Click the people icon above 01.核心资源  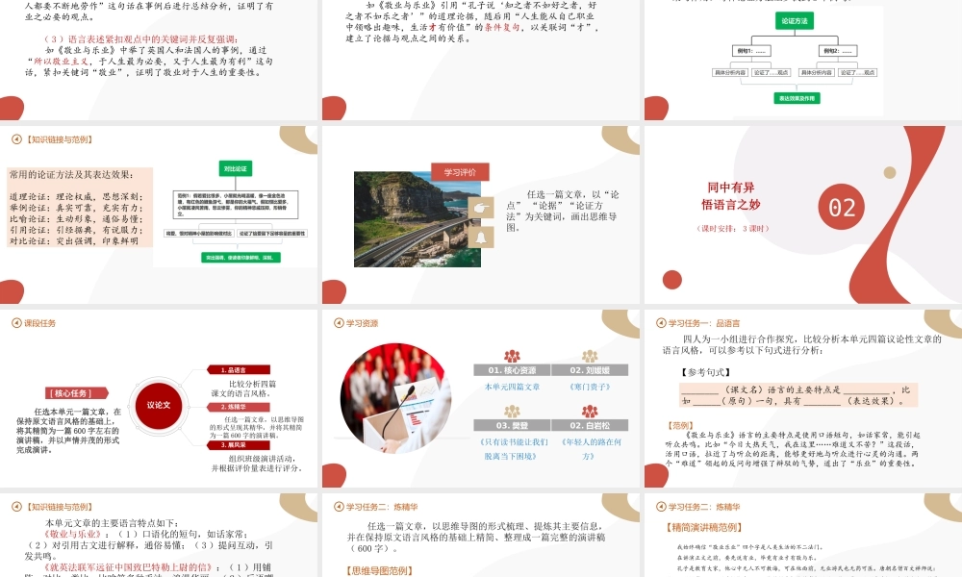click(x=512, y=356)
